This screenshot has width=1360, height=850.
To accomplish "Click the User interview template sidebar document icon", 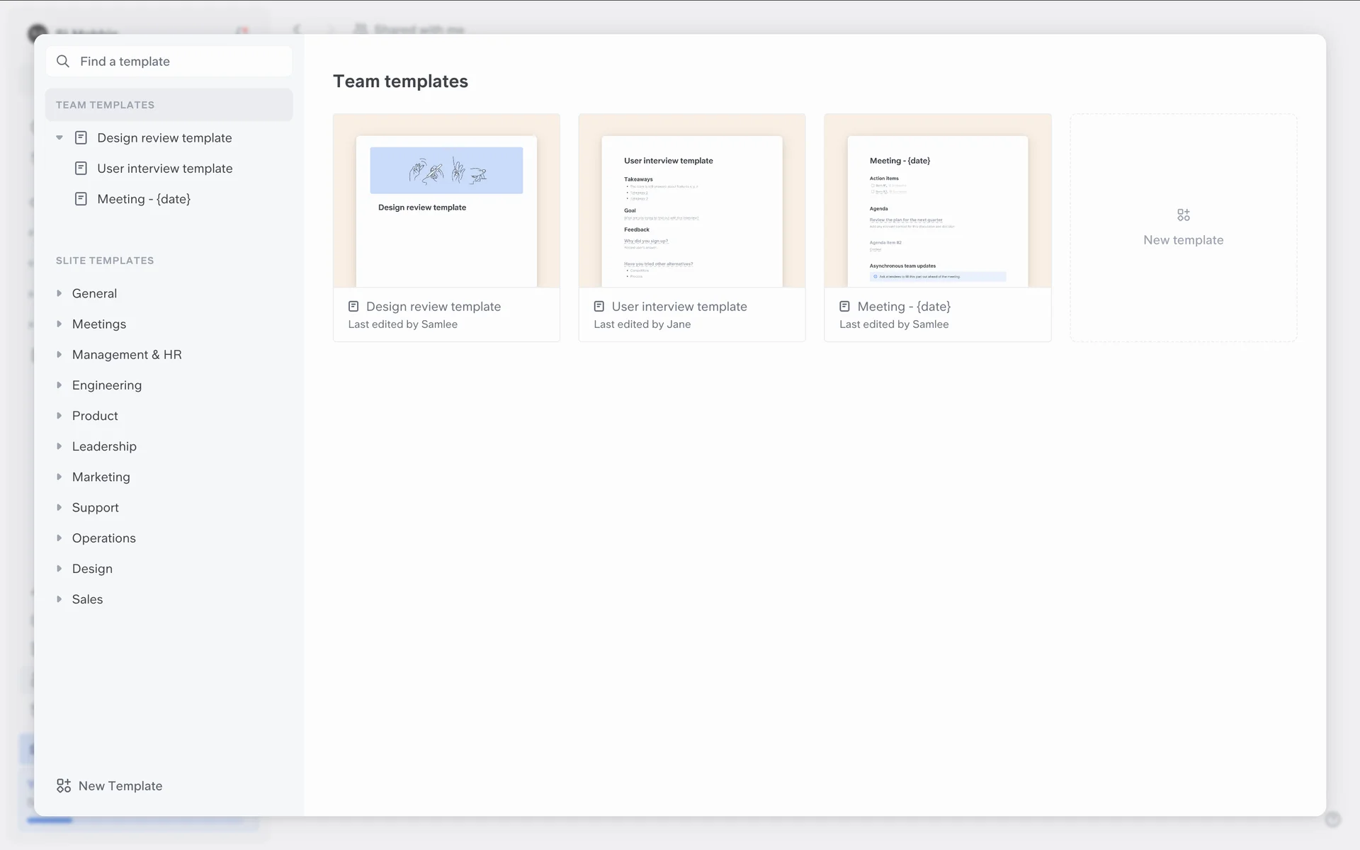I will pyautogui.click(x=81, y=169).
